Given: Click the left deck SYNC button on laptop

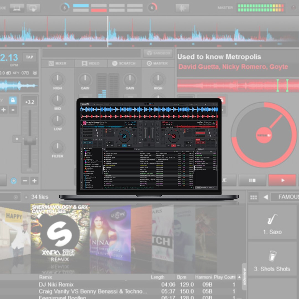Looking at the screenshot, I should click(129, 146).
